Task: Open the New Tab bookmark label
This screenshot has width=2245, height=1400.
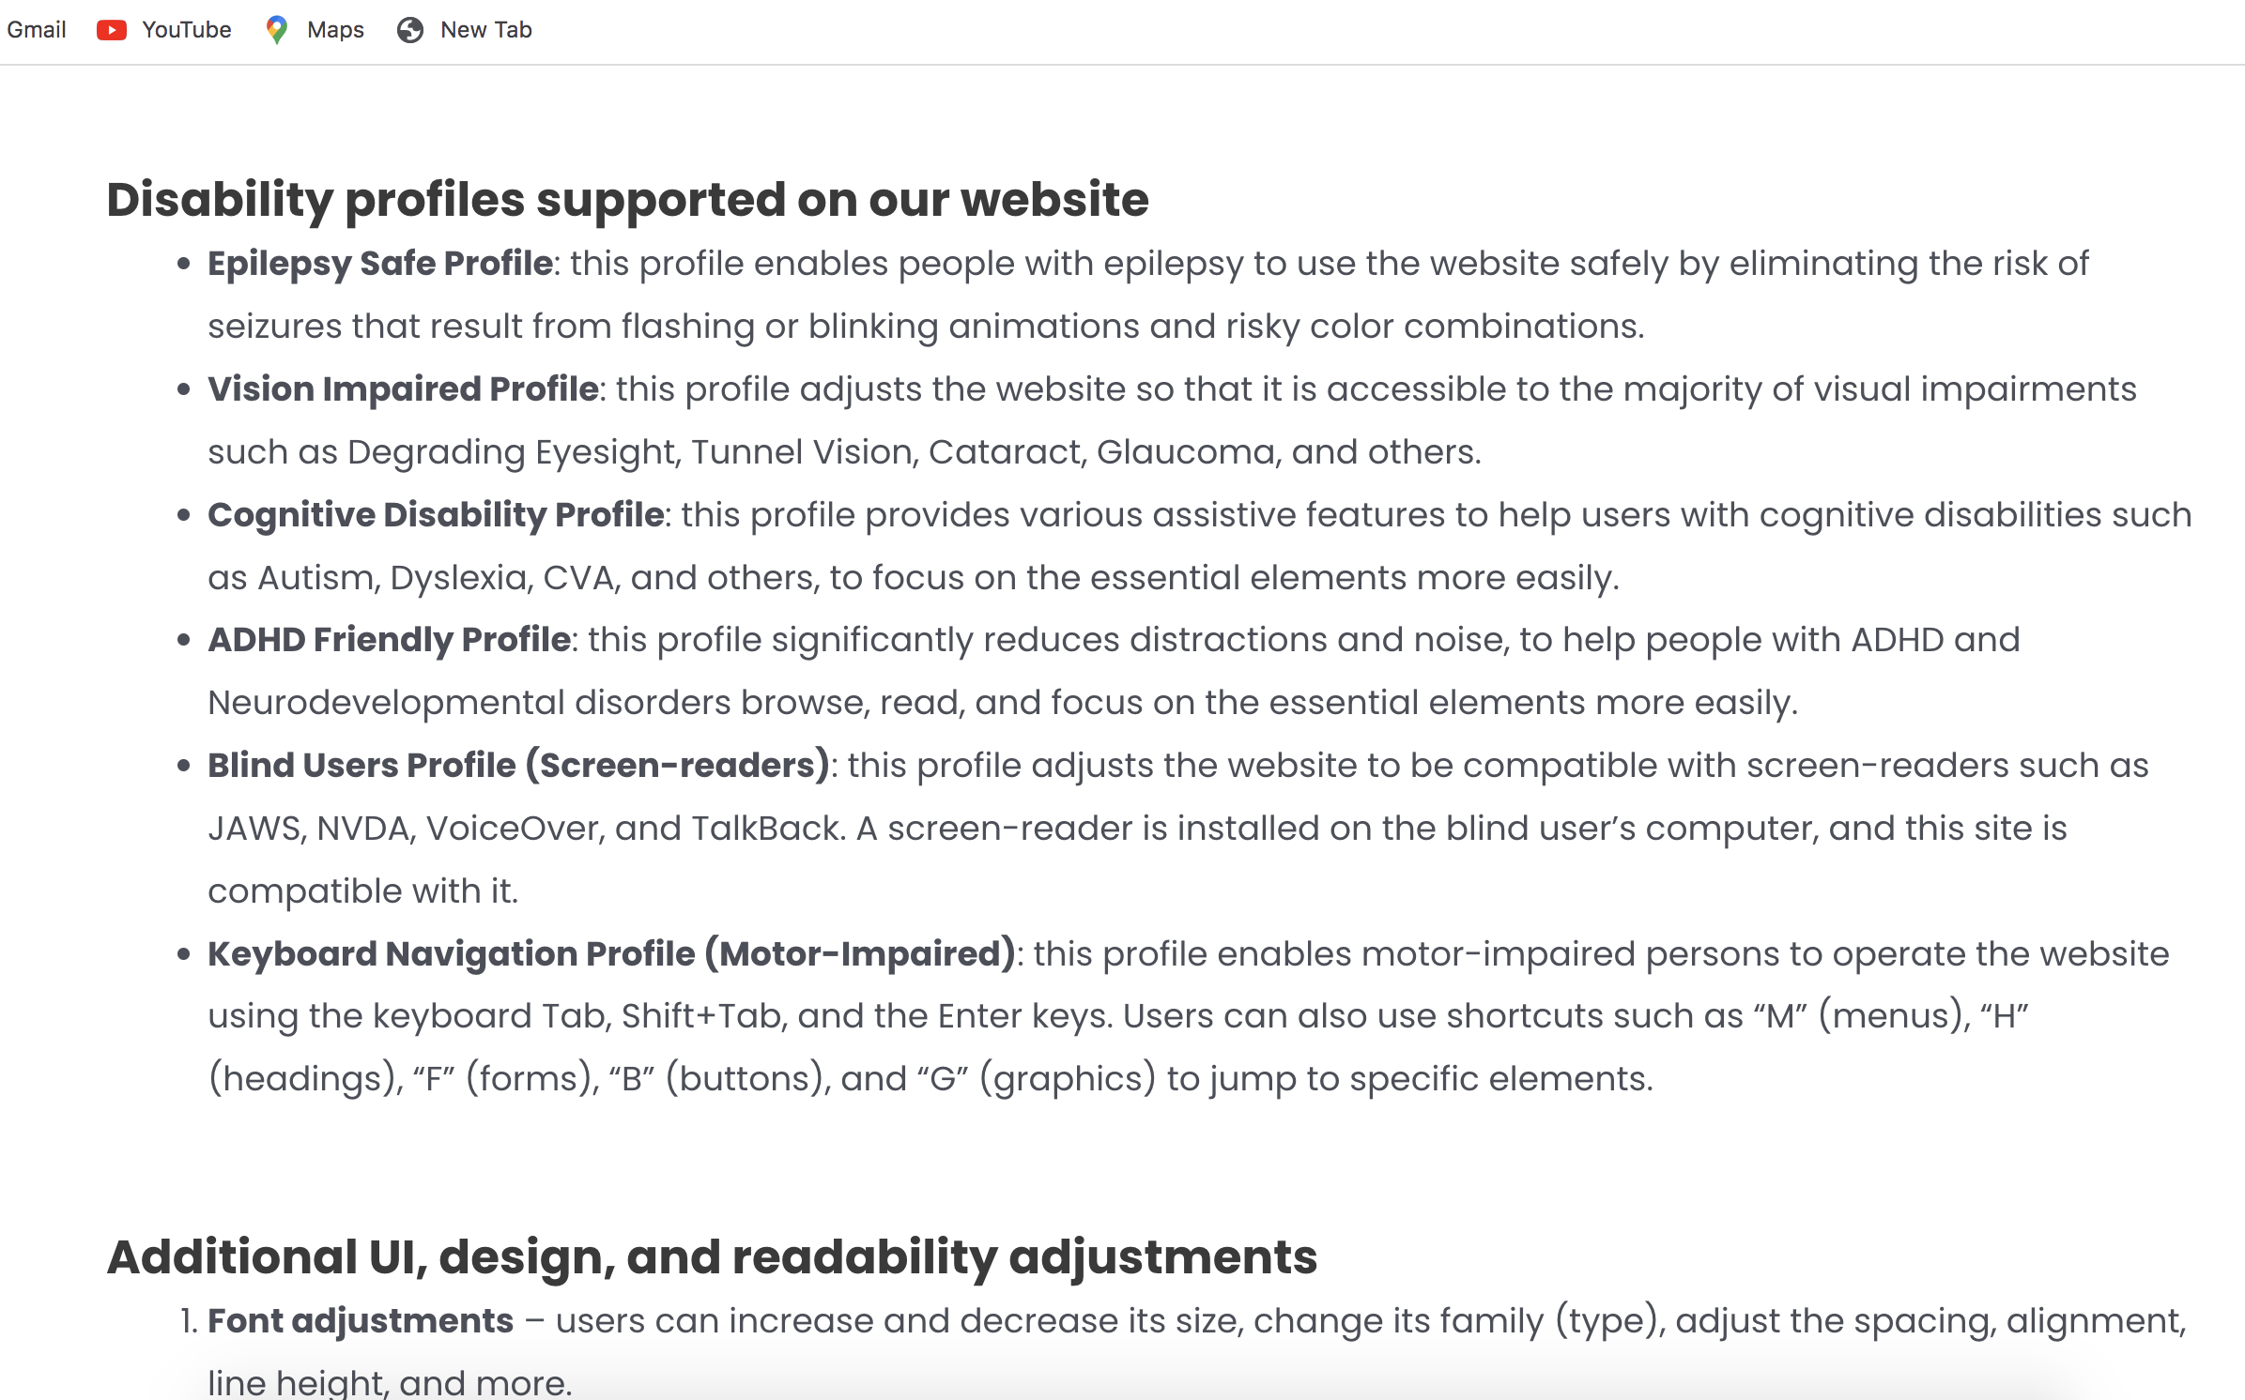Action: (485, 30)
